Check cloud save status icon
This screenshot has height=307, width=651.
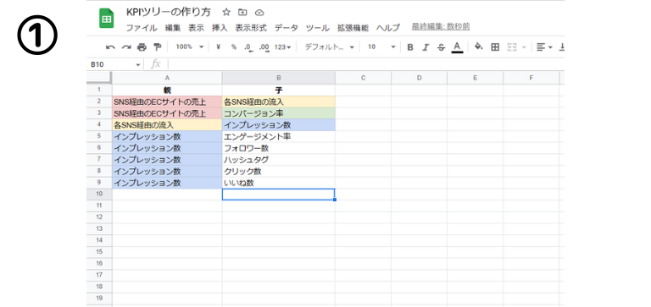click(259, 13)
